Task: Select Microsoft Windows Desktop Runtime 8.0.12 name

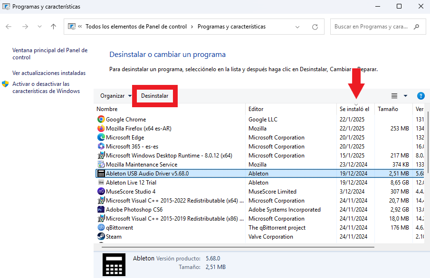Action: click(169, 156)
